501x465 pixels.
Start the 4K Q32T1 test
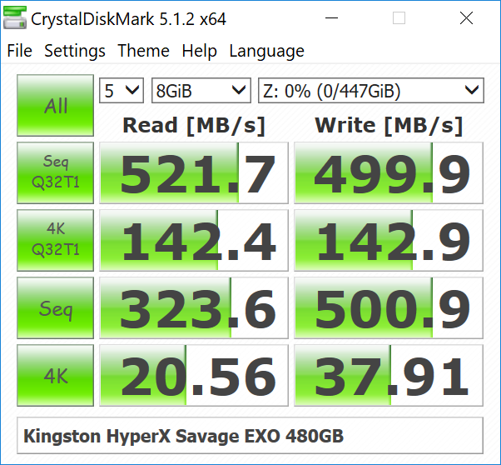[55, 240]
